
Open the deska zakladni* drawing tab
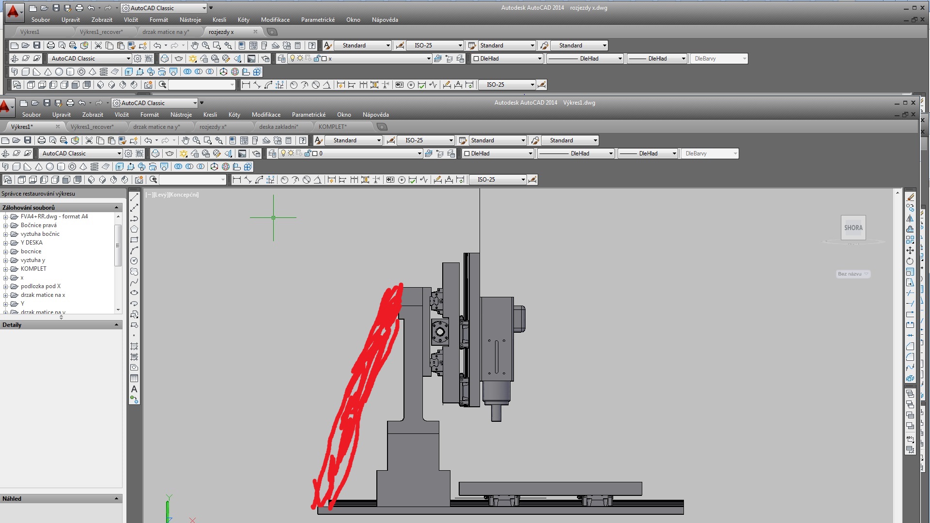pyautogui.click(x=278, y=127)
